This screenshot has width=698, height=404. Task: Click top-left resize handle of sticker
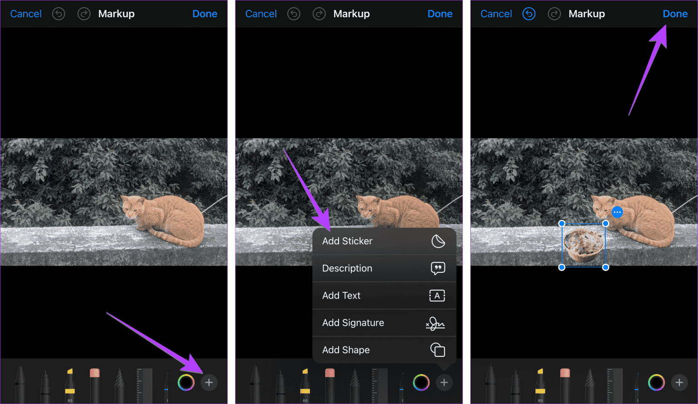562,224
